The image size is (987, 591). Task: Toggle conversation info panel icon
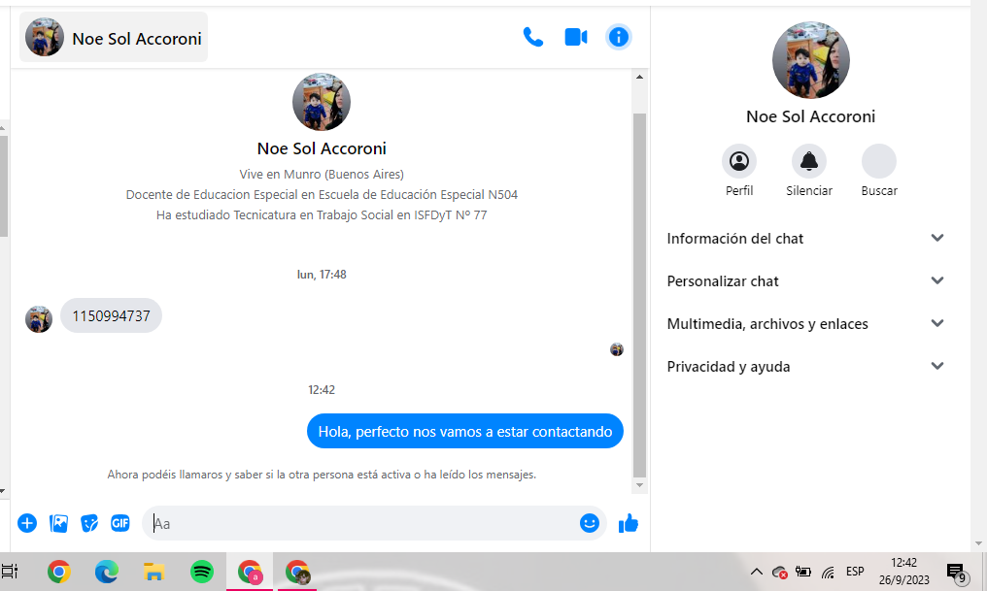(x=618, y=37)
